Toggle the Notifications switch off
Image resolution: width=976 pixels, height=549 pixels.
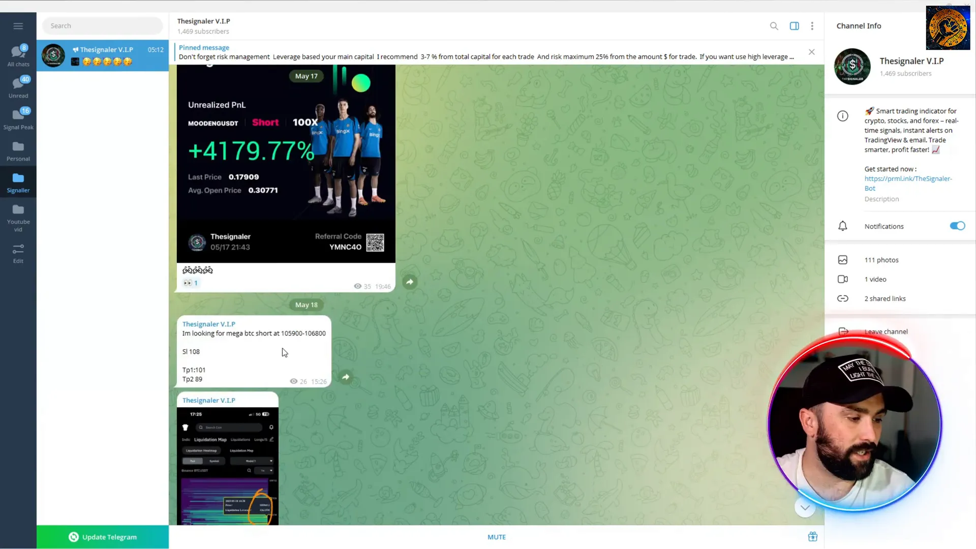pyautogui.click(x=957, y=226)
